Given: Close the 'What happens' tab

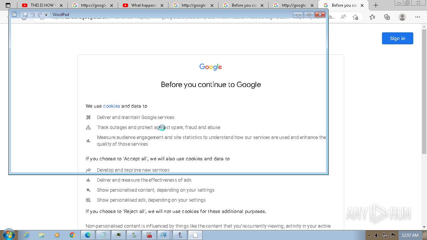Looking at the screenshot, I should tap(162, 5).
